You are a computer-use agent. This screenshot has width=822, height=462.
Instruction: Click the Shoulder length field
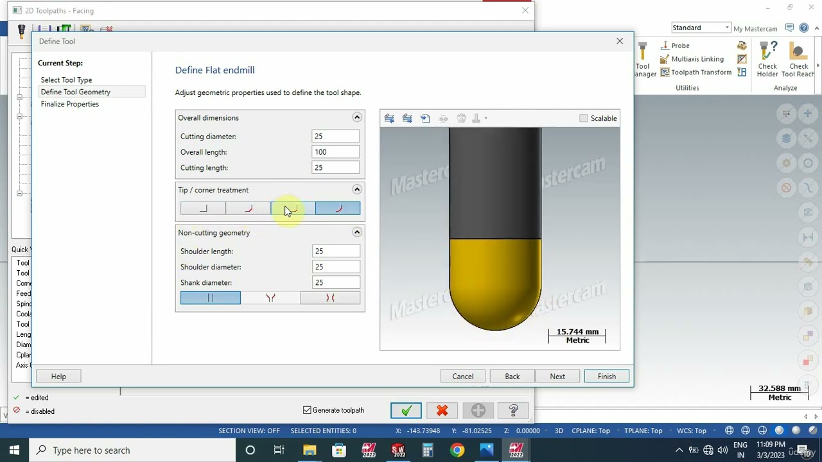point(335,251)
